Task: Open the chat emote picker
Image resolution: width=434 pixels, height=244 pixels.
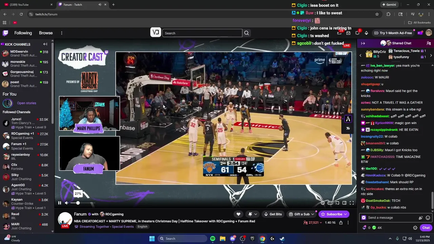Action: [428, 218]
